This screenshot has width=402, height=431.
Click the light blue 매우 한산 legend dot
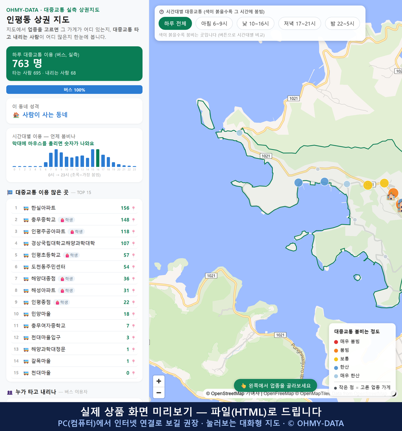coord(336,376)
